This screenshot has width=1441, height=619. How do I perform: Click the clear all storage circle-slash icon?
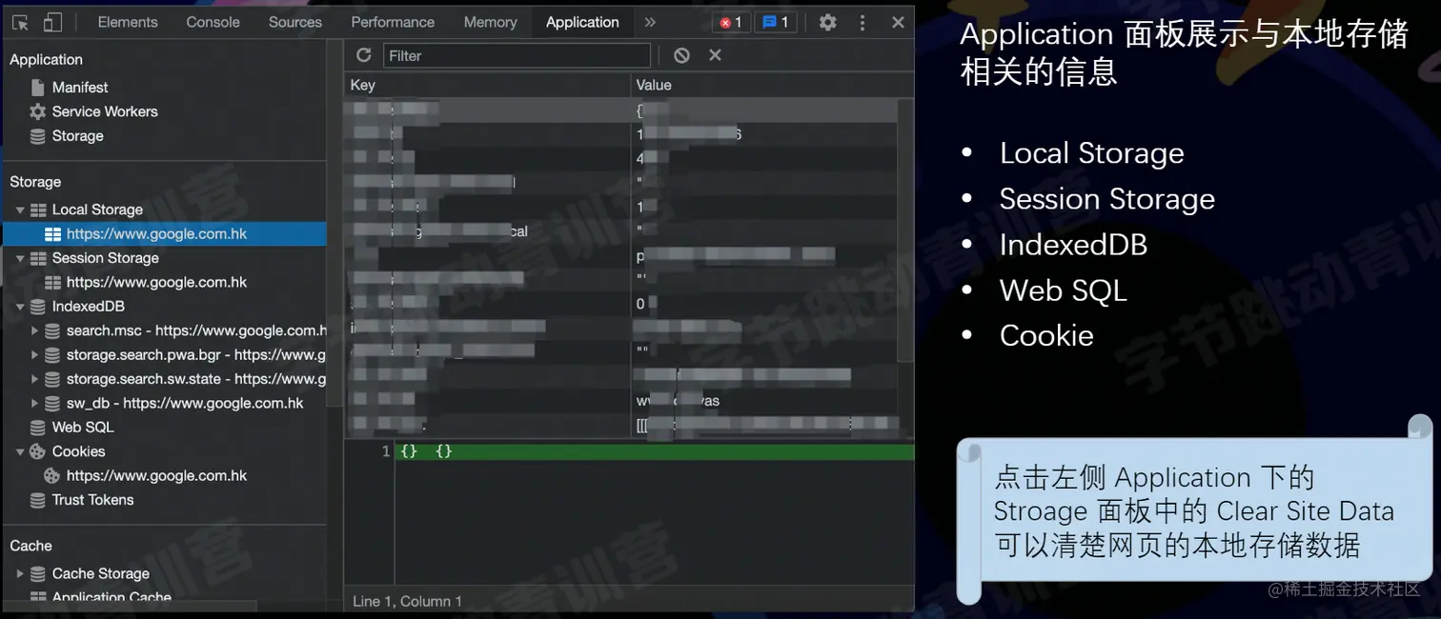pos(681,55)
